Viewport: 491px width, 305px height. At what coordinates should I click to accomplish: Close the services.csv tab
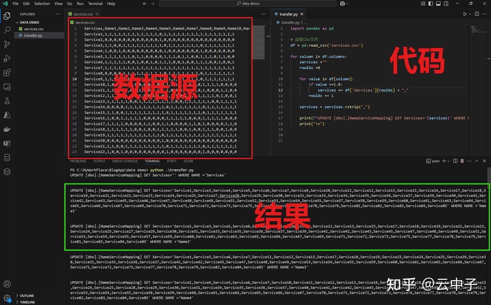pyautogui.click(x=97, y=14)
